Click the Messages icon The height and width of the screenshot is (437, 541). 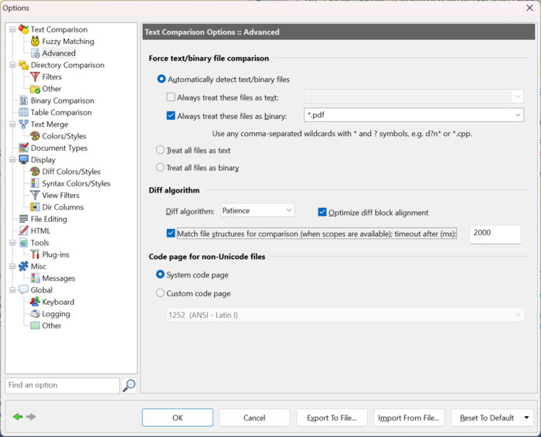coord(36,278)
